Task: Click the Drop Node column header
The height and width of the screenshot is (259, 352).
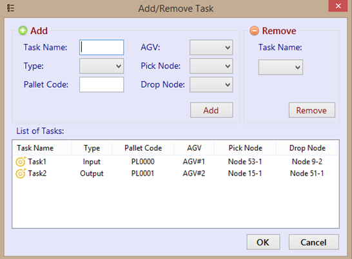Action: tap(308, 148)
